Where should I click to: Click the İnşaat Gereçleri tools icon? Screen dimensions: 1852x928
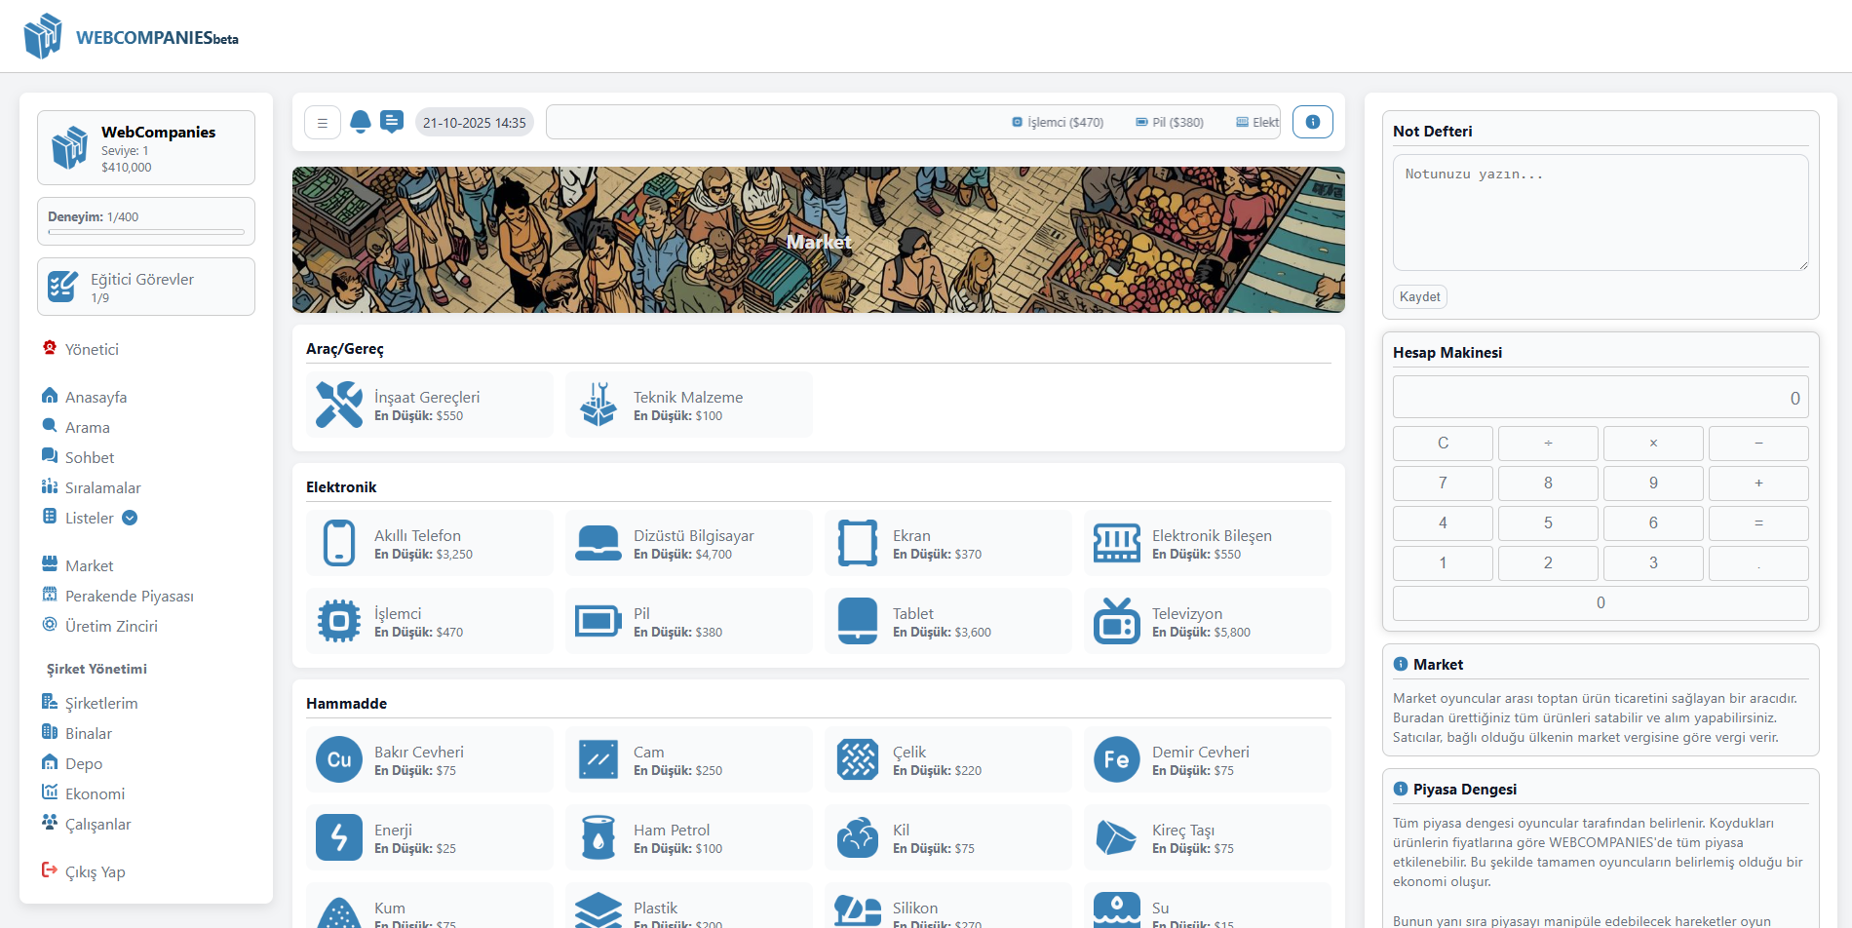pyautogui.click(x=339, y=405)
